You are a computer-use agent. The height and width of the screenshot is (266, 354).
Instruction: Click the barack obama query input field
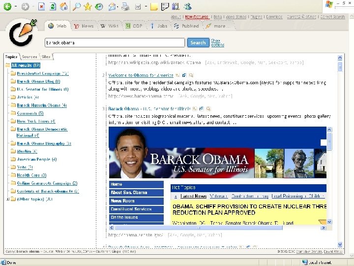pyautogui.click(x=115, y=42)
